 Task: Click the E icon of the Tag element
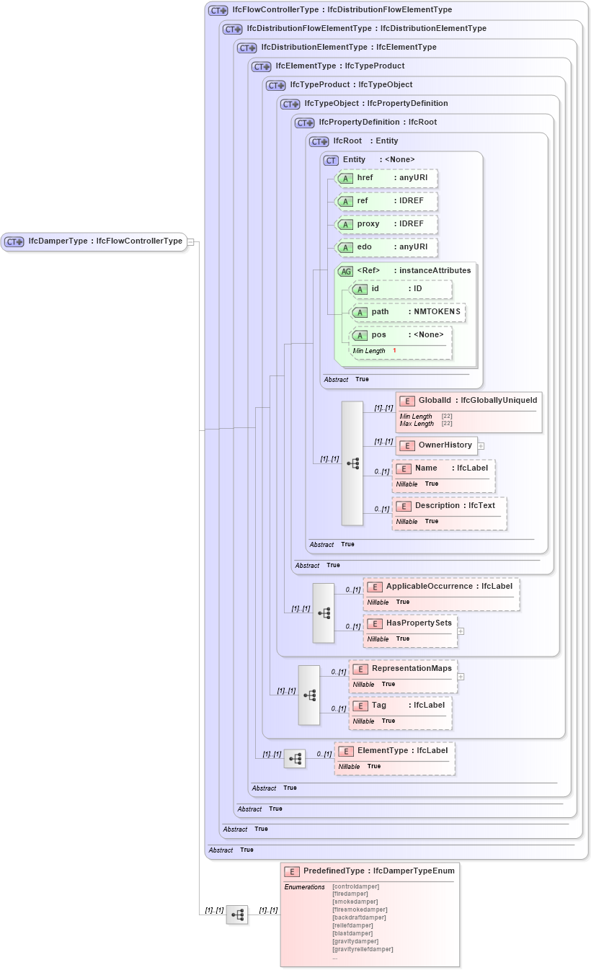pos(361,706)
